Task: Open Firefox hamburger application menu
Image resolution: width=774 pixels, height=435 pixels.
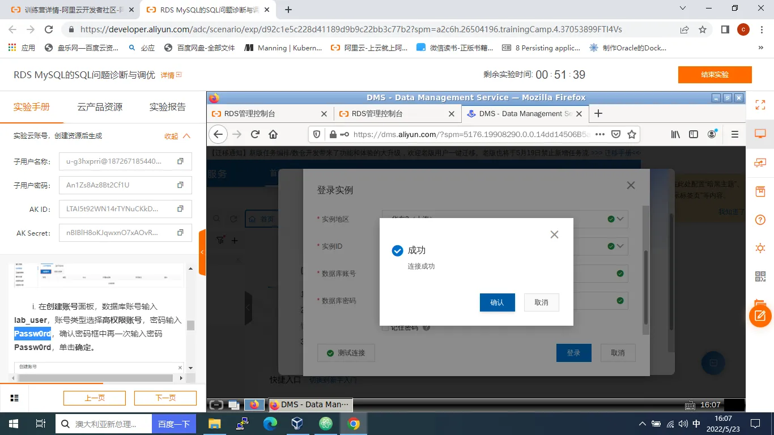Action: [x=735, y=134]
